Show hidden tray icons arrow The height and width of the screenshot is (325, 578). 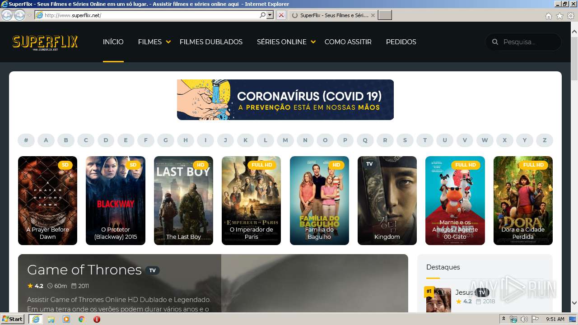pos(503,319)
